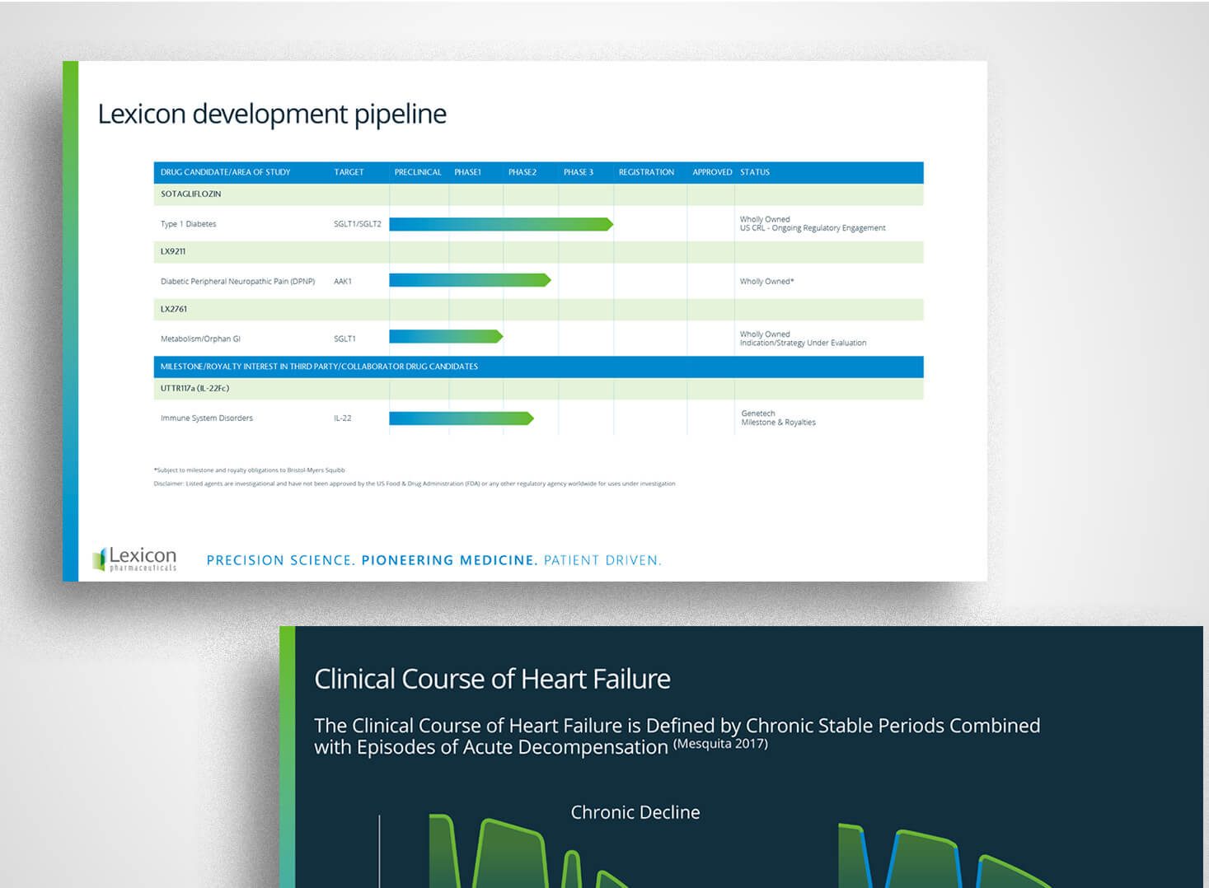Click the 'Milestone & Royalties' status text
This screenshot has height=888, width=1209.
point(778,423)
